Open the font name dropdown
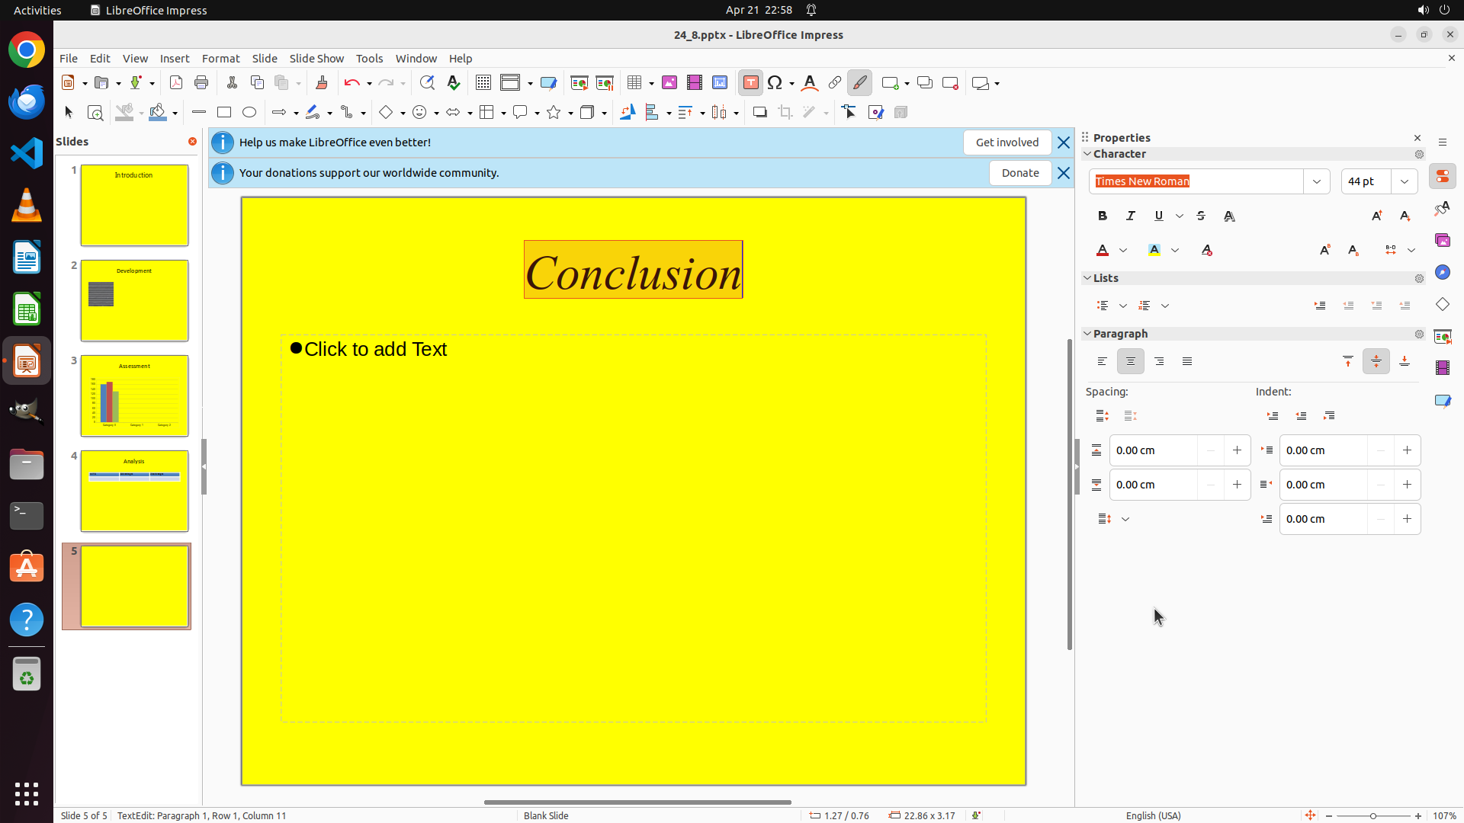The height and width of the screenshot is (823, 1464). (x=1317, y=181)
